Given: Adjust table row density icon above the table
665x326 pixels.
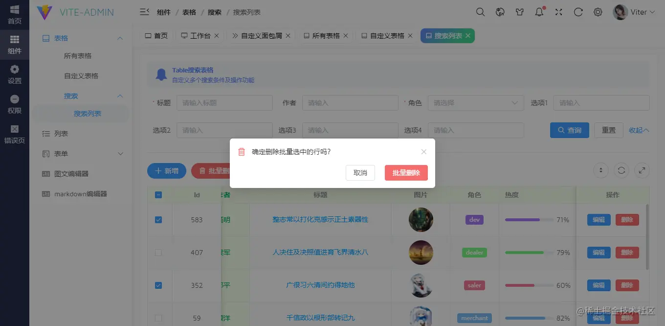Looking at the screenshot, I should (x=600, y=170).
